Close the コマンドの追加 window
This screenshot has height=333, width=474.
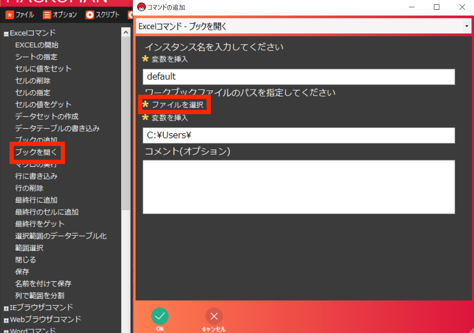[x=462, y=7]
